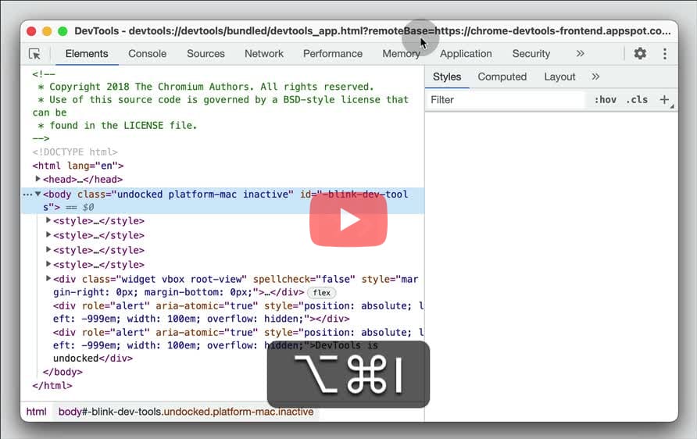Maximize window with green button
This screenshot has height=439, width=697.
[x=63, y=31]
